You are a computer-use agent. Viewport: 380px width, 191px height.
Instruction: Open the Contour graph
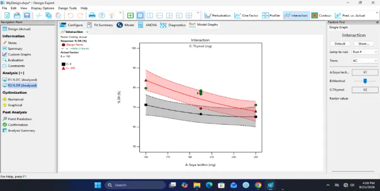pyautogui.click(x=321, y=15)
